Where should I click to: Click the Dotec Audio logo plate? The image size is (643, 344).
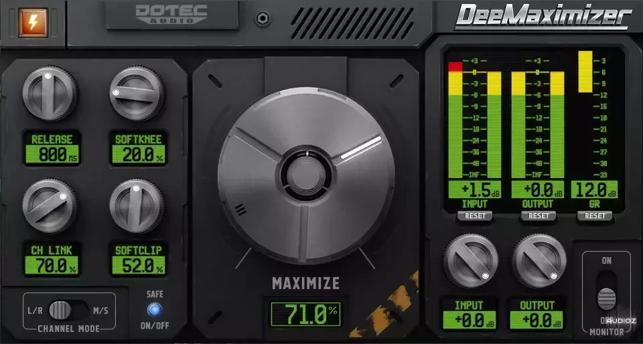coord(172,15)
